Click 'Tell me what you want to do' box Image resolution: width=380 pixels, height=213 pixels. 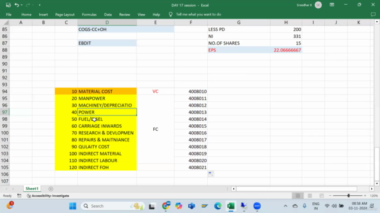198,14
